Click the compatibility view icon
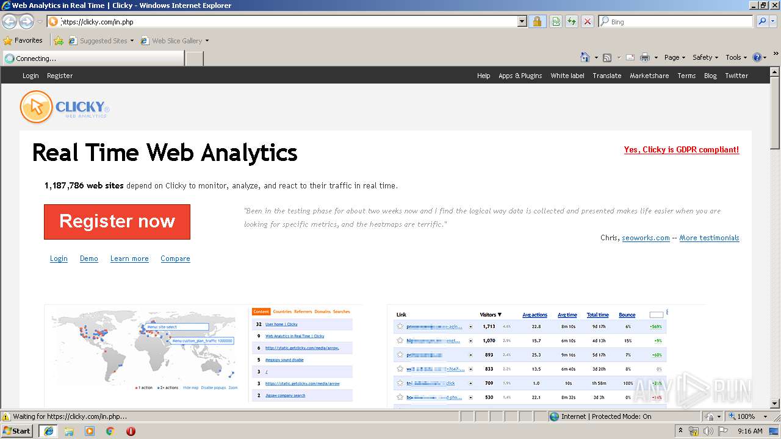 coord(556,21)
